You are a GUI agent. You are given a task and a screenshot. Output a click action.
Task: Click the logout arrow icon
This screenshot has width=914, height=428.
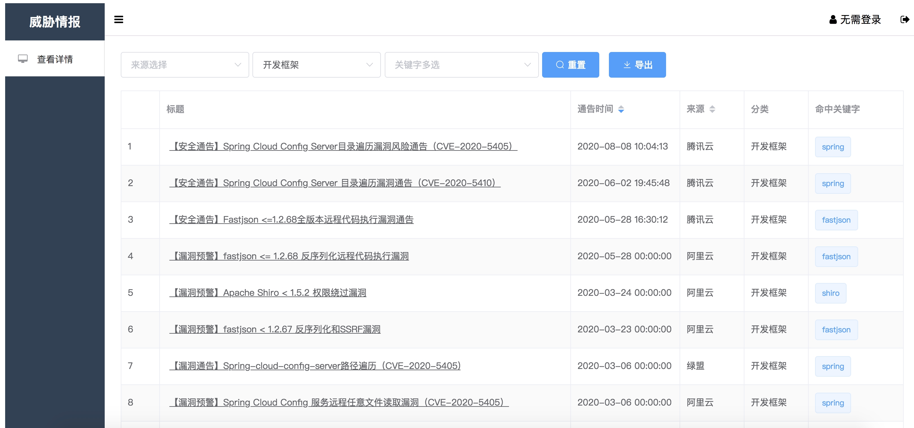904,20
